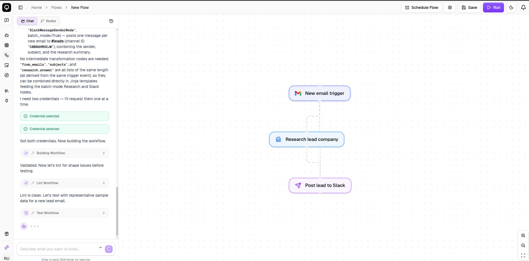Open the library books icon in sidebar
This screenshot has width=529, height=261.
coord(7,91)
